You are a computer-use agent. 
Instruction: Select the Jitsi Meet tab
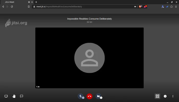click(x=17, y=2)
